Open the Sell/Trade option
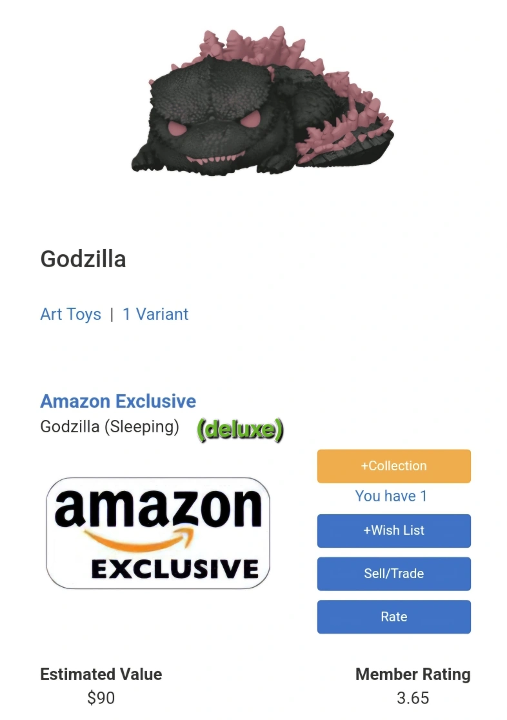Screen dimensions: 507x720 click(x=393, y=574)
